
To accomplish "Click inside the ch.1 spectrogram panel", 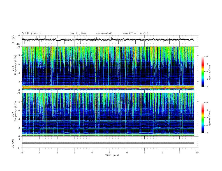I will tap(108, 68).
